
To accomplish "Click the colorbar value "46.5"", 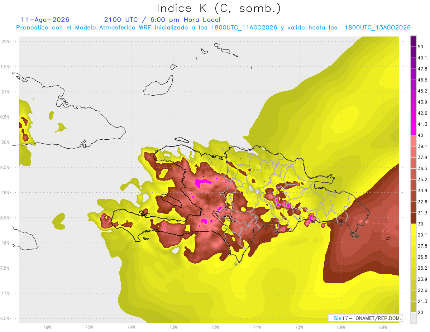I will click(x=422, y=80).
